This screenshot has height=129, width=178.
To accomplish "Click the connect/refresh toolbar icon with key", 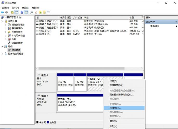I will coord(32,12).
